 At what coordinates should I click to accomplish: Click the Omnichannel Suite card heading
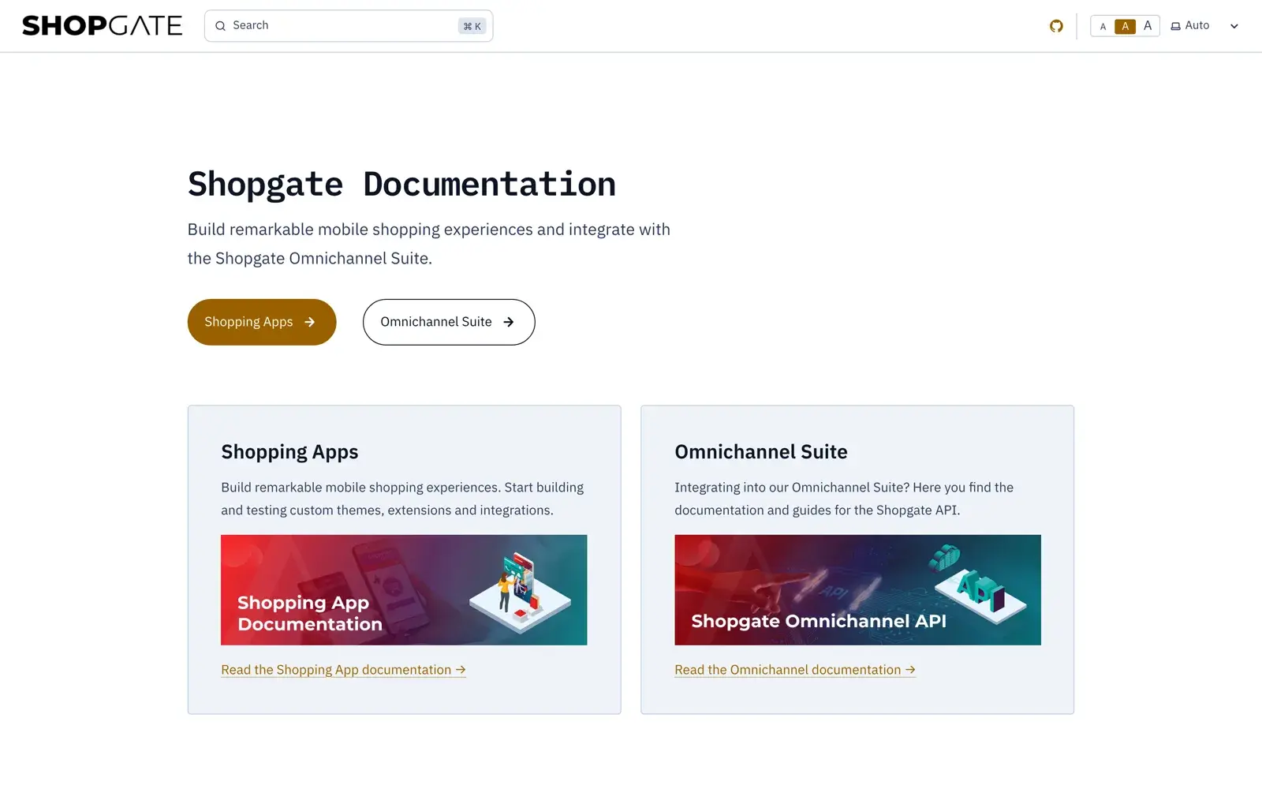761,452
